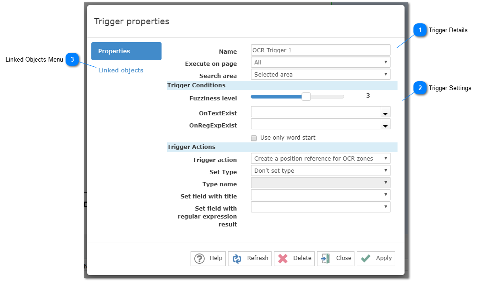Click the Close door icon
Viewport: 479px width, 282px height.
tap(325, 259)
